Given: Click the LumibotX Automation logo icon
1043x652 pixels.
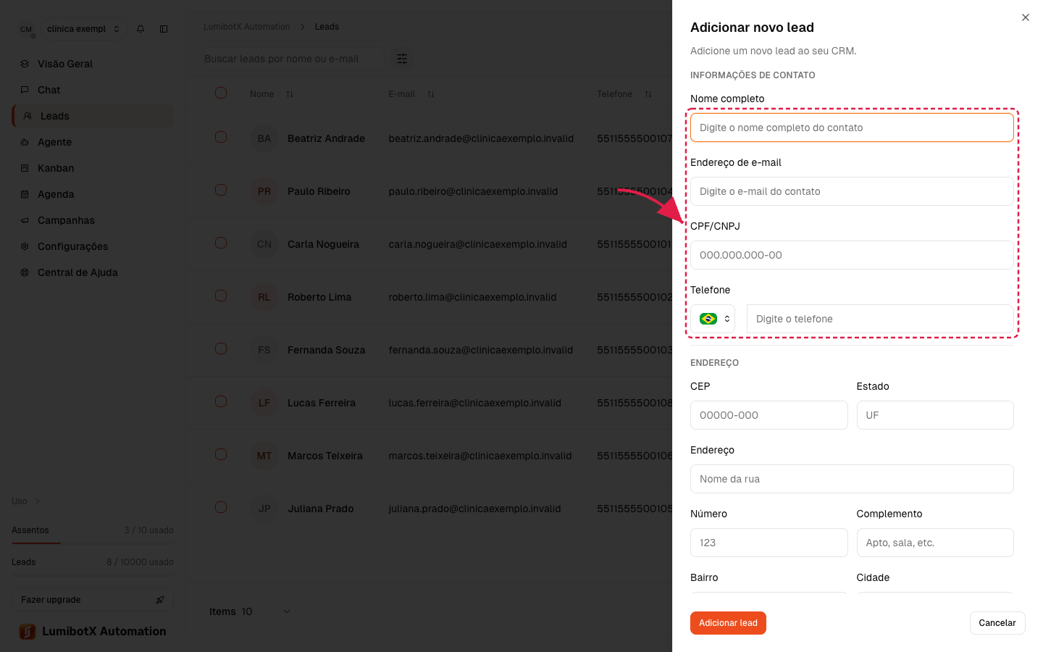Looking at the screenshot, I should tap(28, 632).
